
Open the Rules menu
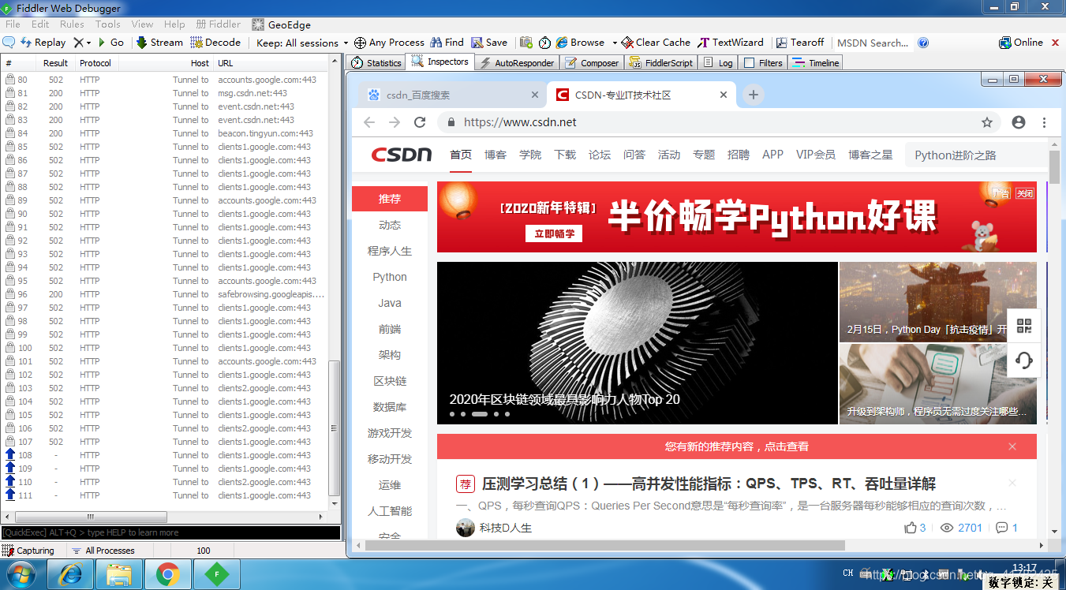72,24
